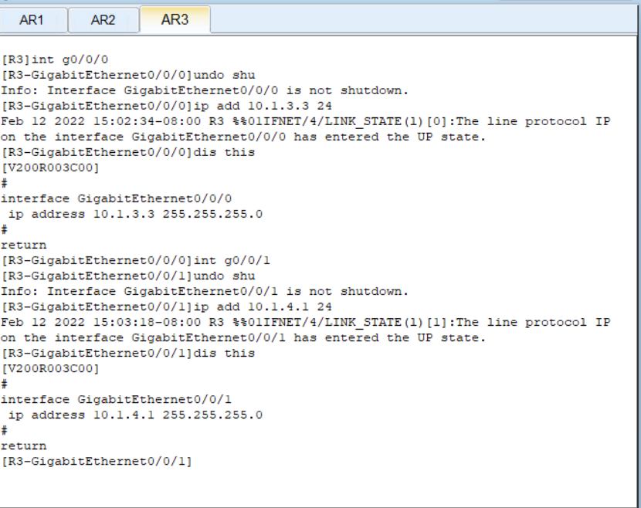Switch to the AR2 tab
Image resolution: width=641 pixels, height=508 pixels.
tap(103, 20)
